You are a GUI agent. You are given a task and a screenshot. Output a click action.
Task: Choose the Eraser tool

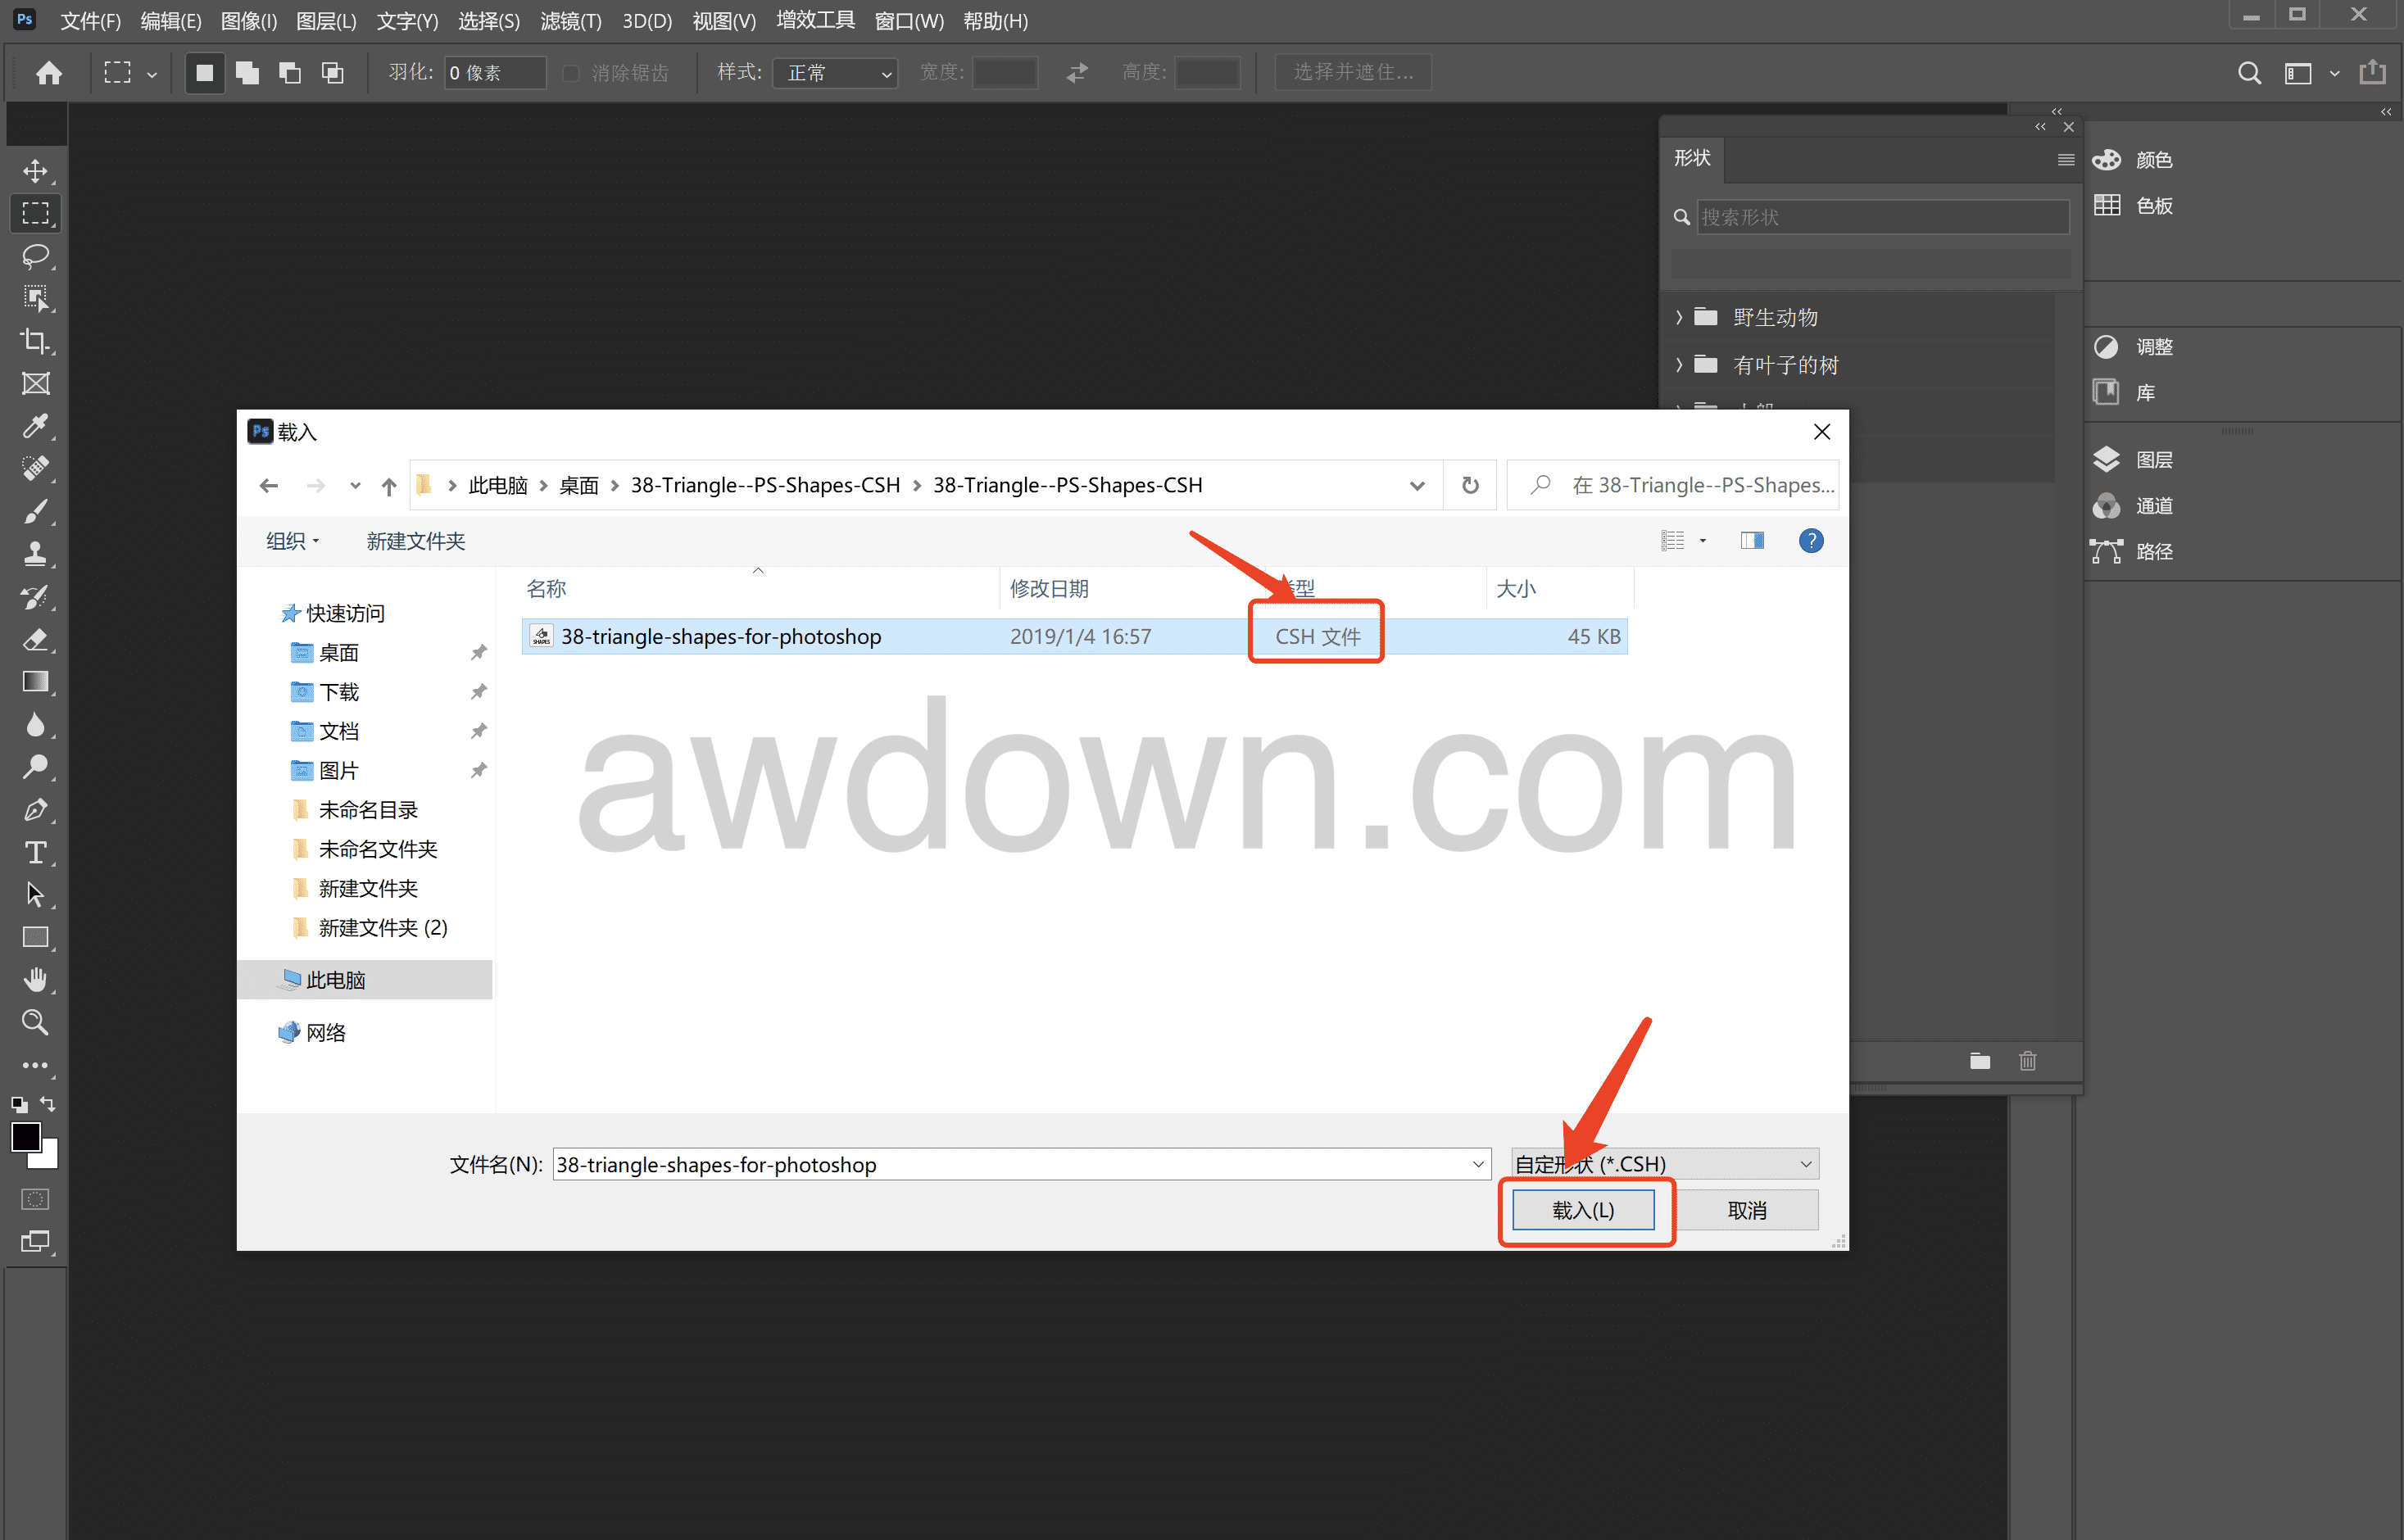click(36, 640)
